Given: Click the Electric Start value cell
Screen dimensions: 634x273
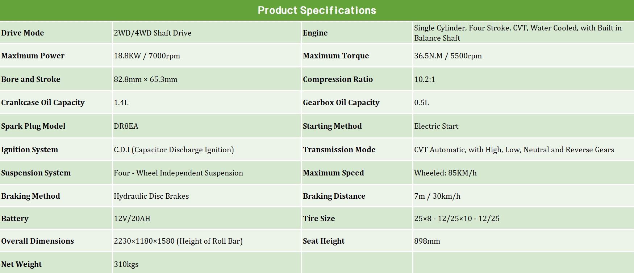Looking at the screenshot, I should 436,126.
